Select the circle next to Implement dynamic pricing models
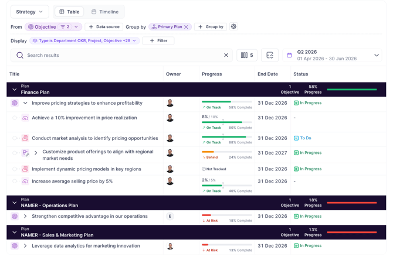The height and width of the screenshot is (257, 393). tap(15, 169)
